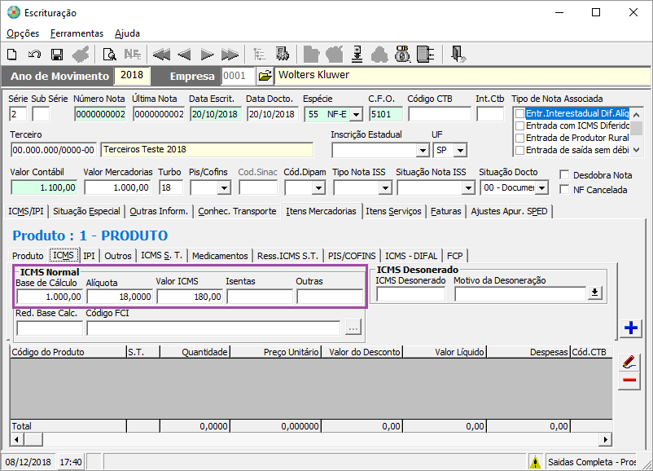
Task: Click the greyed club-shaped toolbar icon
Action: 379,54
